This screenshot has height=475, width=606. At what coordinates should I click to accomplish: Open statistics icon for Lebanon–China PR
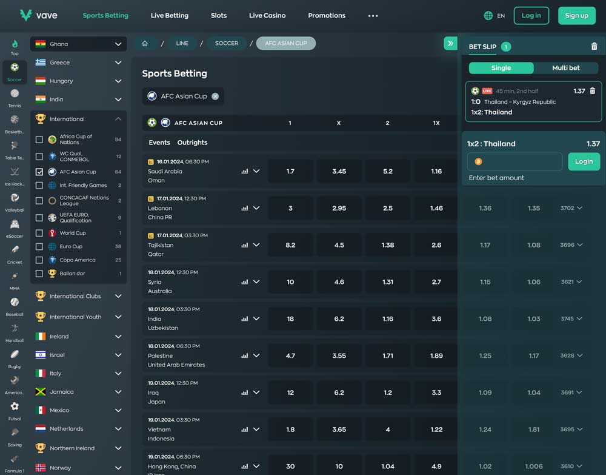point(245,207)
